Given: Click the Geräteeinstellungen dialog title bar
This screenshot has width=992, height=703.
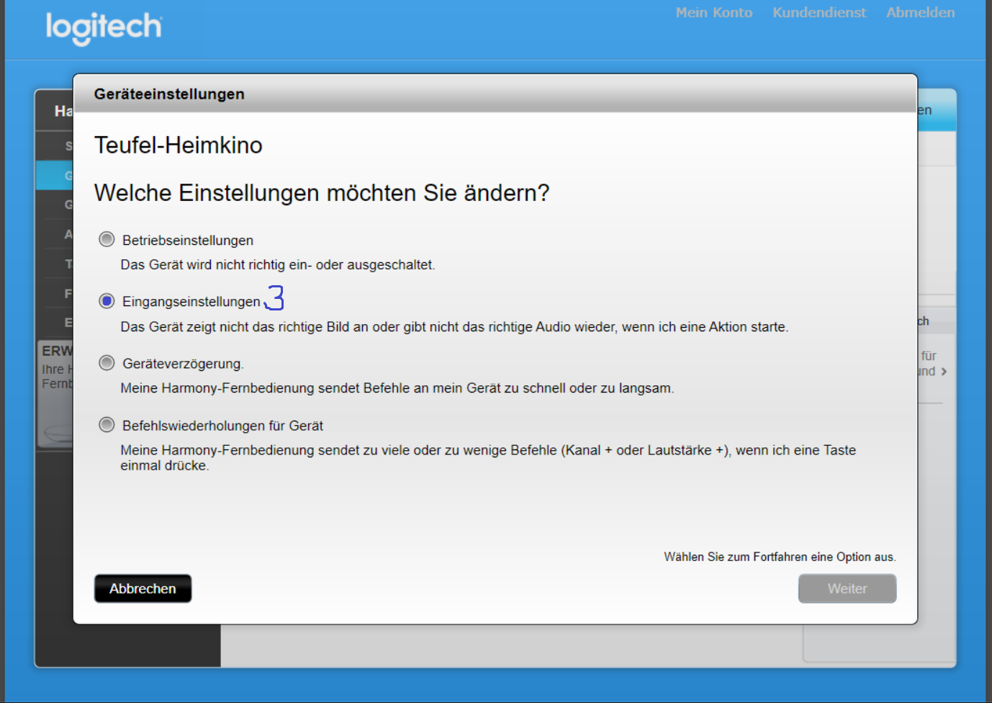Looking at the screenshot, I should tap(494, 94).
